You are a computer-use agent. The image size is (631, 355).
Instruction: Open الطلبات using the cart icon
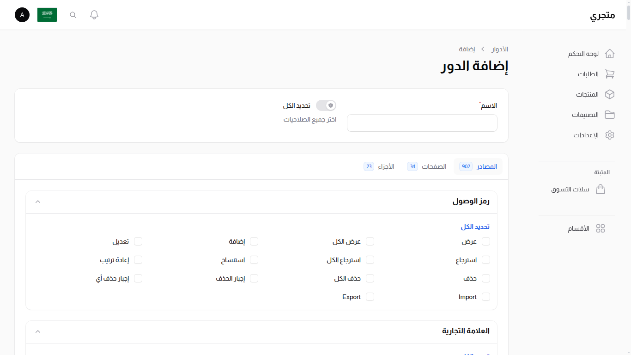[610, 74]
